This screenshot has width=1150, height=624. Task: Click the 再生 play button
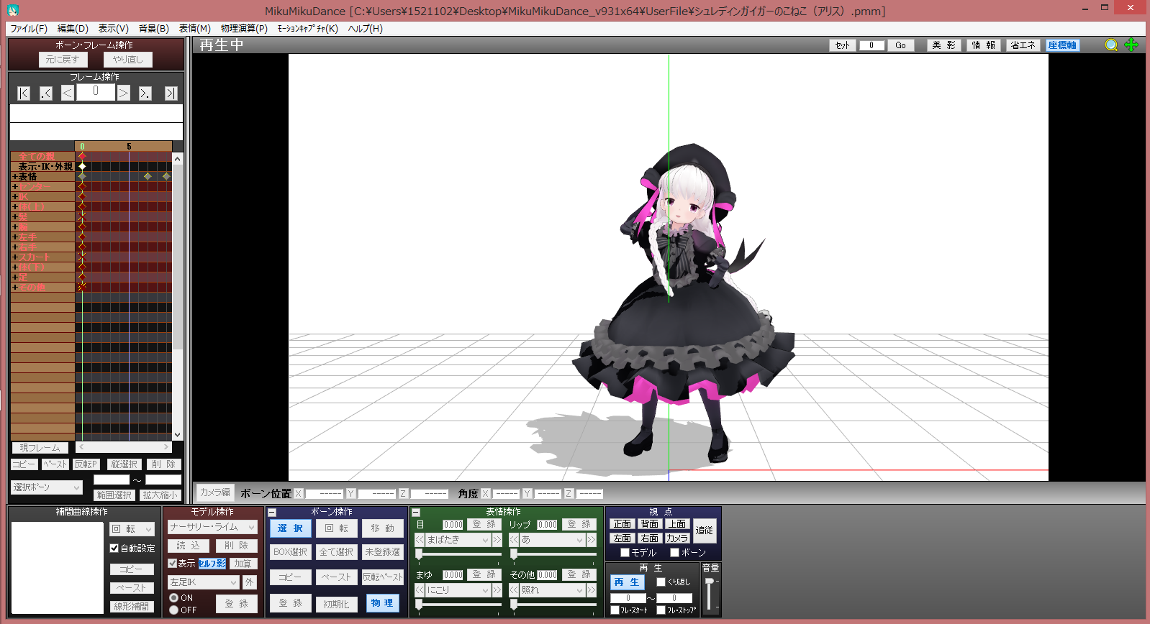(627, 582)
